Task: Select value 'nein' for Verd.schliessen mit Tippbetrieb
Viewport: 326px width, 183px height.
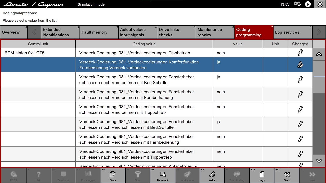Action: click(x=237, y=154)
